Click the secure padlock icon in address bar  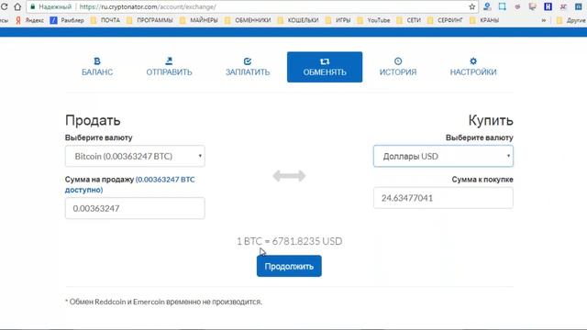pos(33,6)
